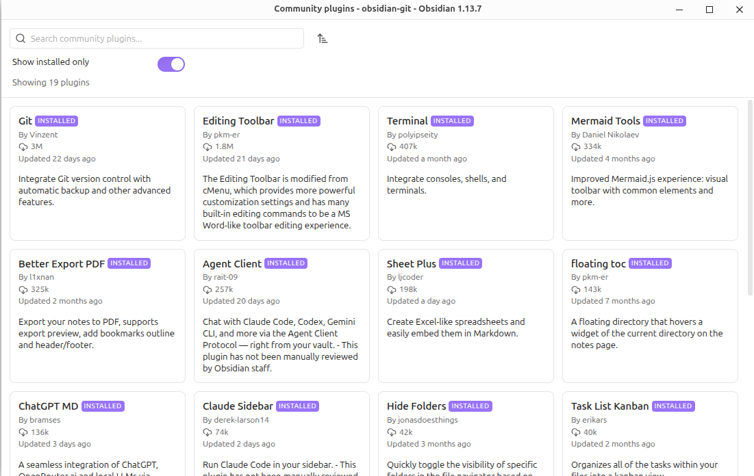This screenshot has height=476, width=754.
Task: Select the Task List Kanban plugin title
Action: [x=610, y=406]
